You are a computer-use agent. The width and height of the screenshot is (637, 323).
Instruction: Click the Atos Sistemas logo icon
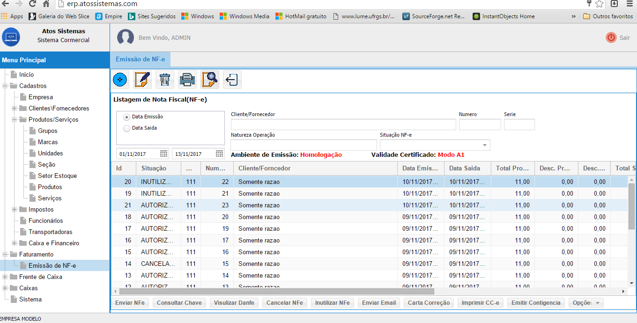pyautogui.click(x=11, y=37)
